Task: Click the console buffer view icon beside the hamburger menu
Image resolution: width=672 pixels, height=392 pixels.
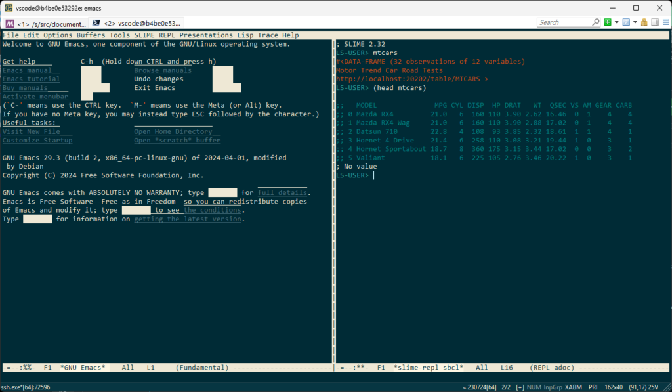Action: click(x=654, y=22)
